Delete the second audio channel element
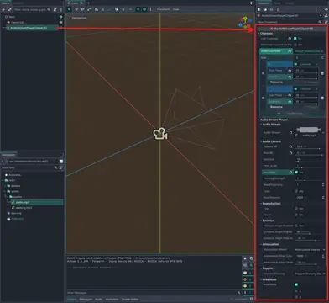The height and width of the screenshot is (303, 329). [322, 98]
